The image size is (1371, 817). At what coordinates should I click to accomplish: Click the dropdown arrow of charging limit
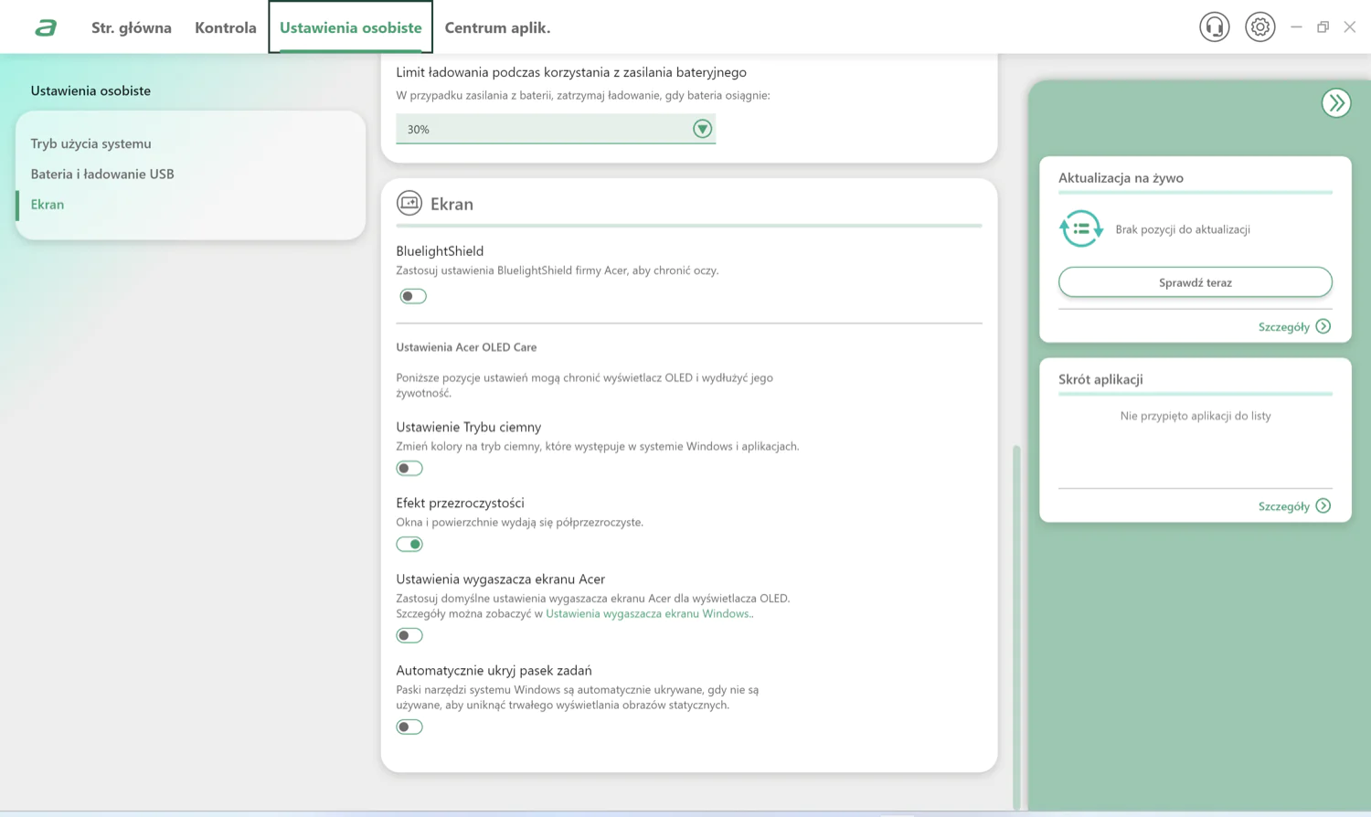point(702,129)
